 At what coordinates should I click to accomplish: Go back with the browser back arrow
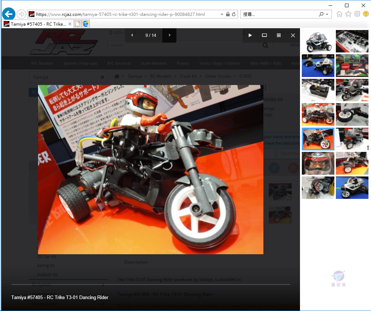coord(9,14)
